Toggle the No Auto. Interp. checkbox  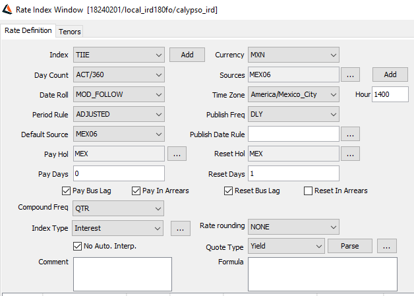tap(77, 246)
